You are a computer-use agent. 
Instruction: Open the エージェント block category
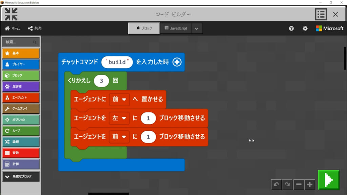[x=21, y=97]
